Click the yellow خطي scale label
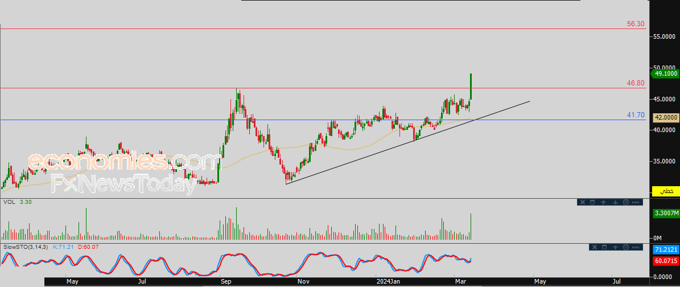 coord(666,191)
